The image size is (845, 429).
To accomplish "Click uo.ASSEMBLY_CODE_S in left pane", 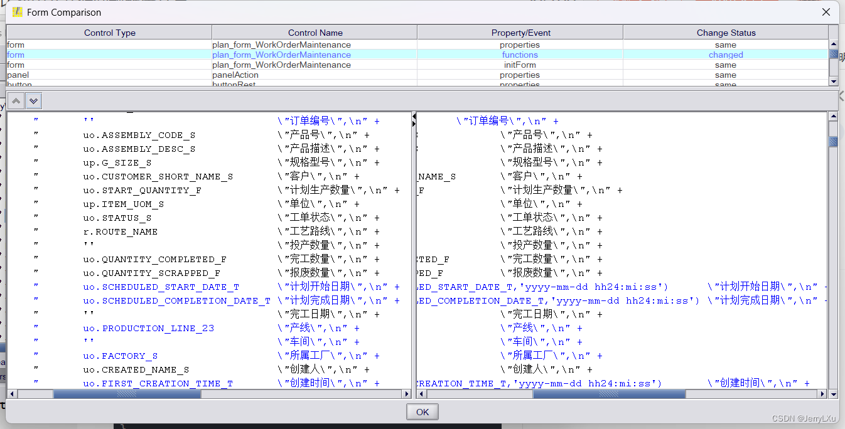I will 139,135.
